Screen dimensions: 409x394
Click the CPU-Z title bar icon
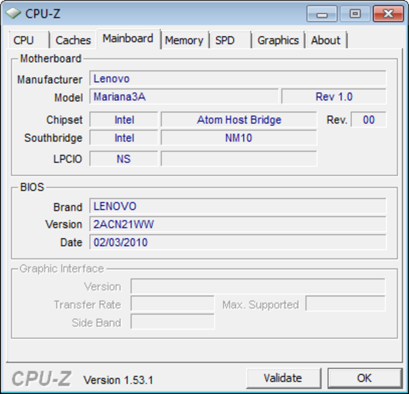pyautogui.click(x=13, y=13)
